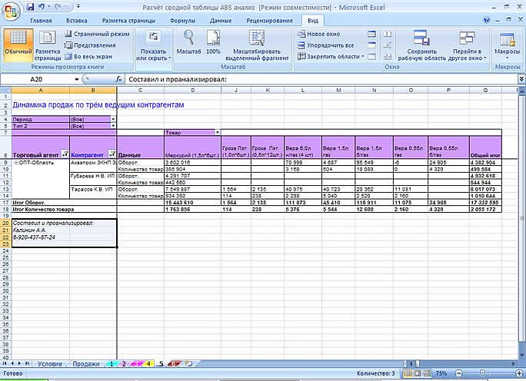526x381 pixels.
Task: Switch to Условие sheet tab
Action: tap(50, 363)
